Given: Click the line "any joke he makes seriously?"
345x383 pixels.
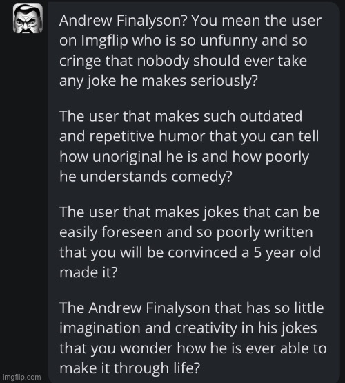Looking at the screenshot, I should click(x=159, y=81).
